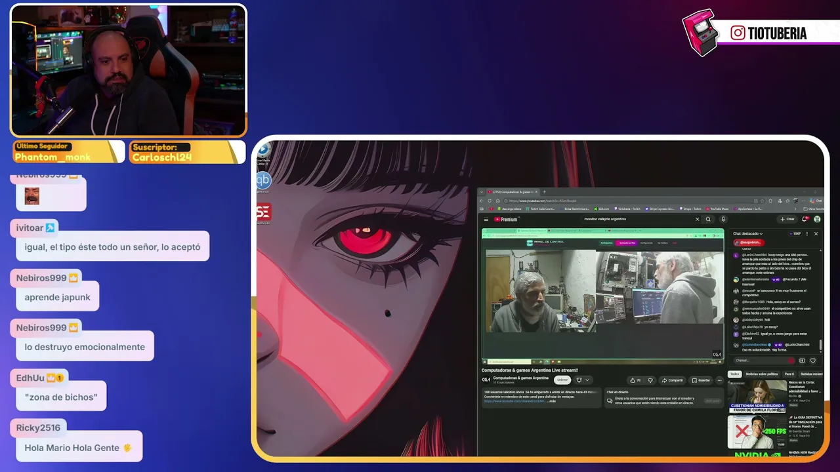
Task: Select the Noticias sobre política chip
Action: pos(762,374)
